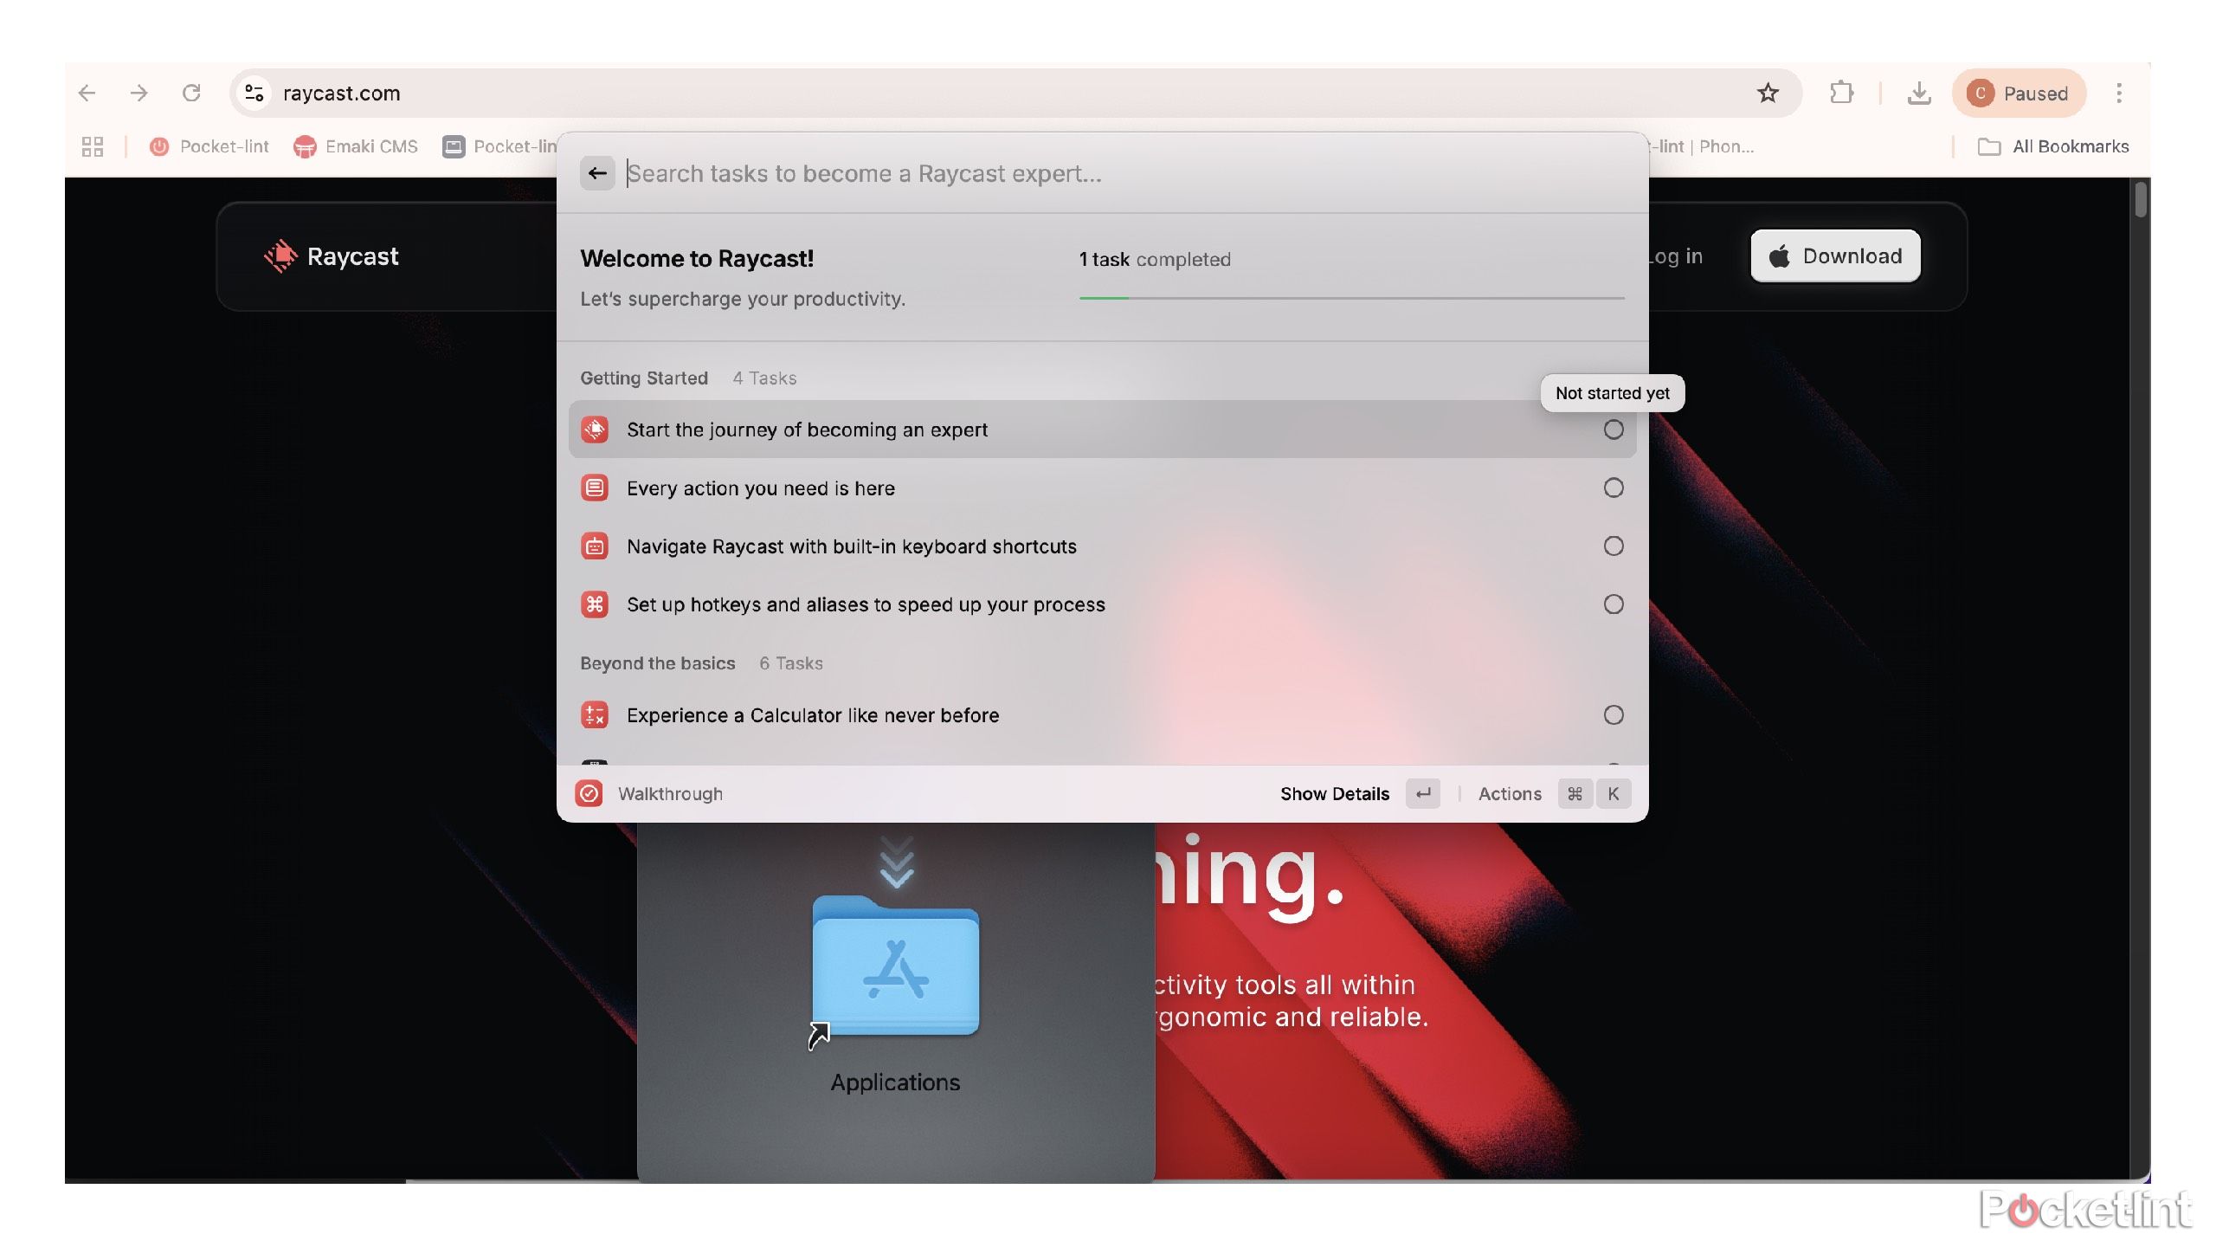Click the K key icon in the Raycast footer
Screen dimensions: 2216x1247
(x=1614, y=793)
